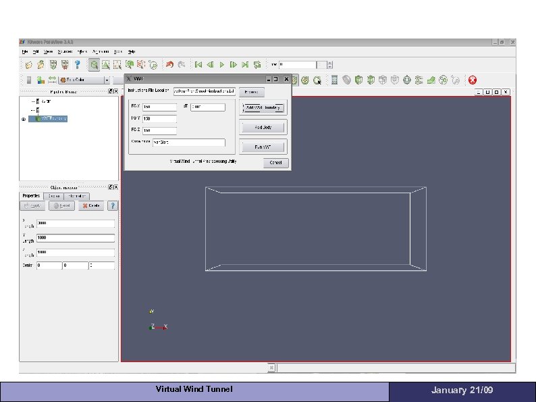Toggle the animation Loop button

(x=257, y=64)
